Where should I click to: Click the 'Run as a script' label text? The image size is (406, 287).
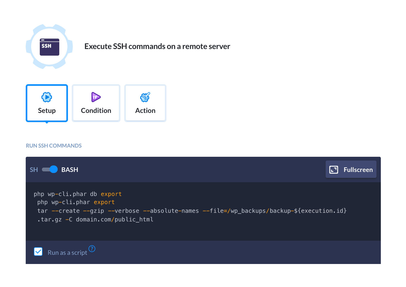pos(67,253)
